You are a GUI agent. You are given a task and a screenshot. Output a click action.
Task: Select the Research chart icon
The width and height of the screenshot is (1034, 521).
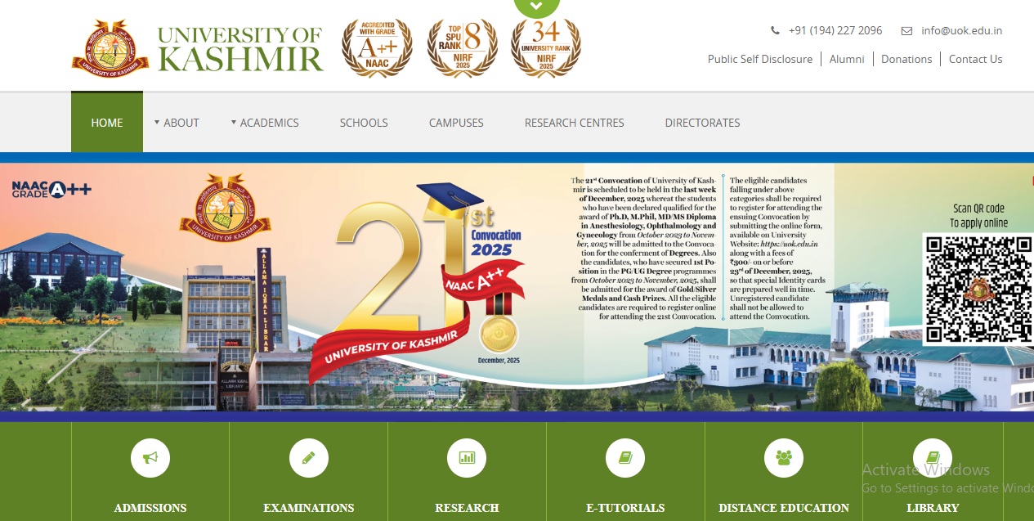coord(467,459)
